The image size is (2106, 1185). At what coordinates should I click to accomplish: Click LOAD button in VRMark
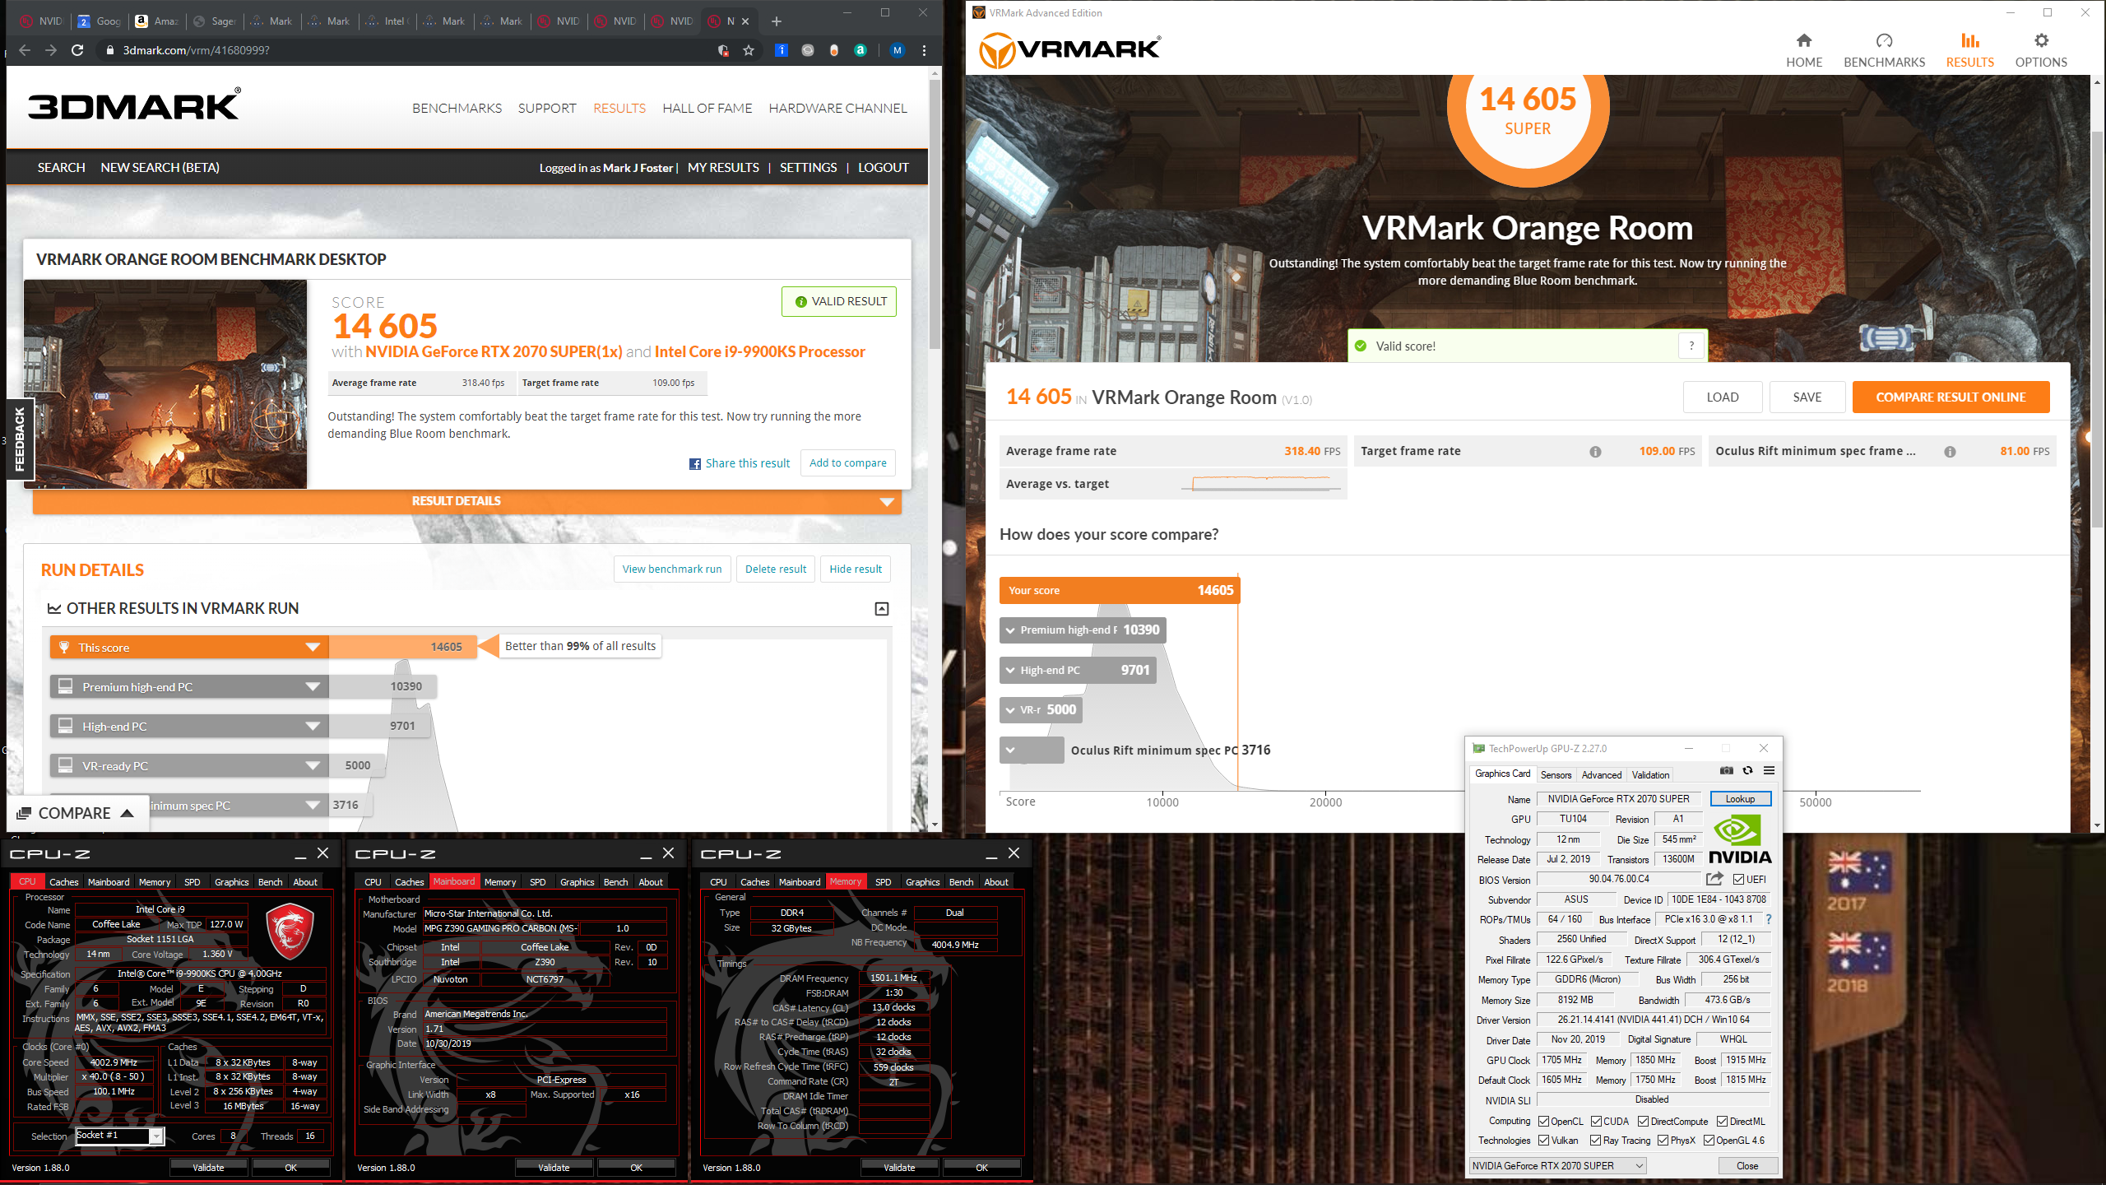(x=1722, y=397)
